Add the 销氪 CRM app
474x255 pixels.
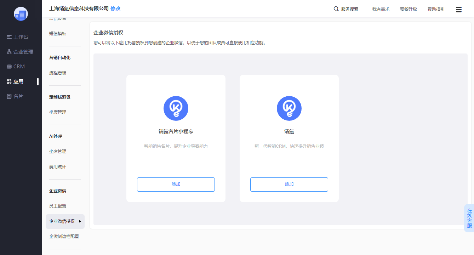click(x=289, y=185)
